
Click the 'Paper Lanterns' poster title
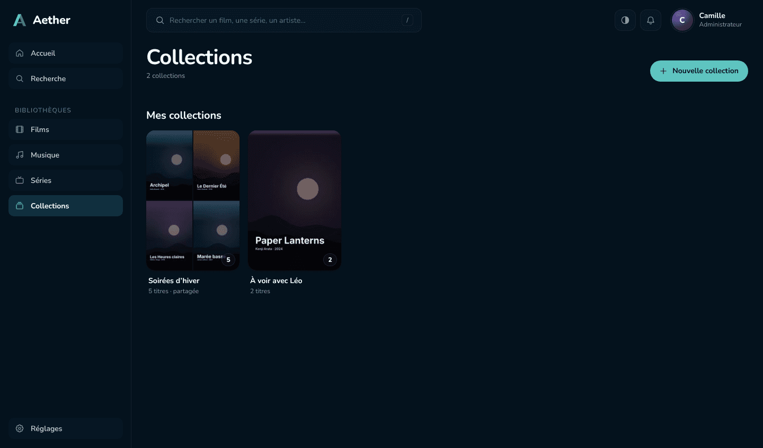pyautogui.click(x=290, y=240)
